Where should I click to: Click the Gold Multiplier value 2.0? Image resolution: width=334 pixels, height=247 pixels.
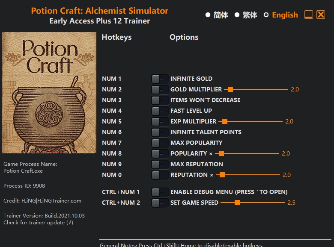[295, 89]
